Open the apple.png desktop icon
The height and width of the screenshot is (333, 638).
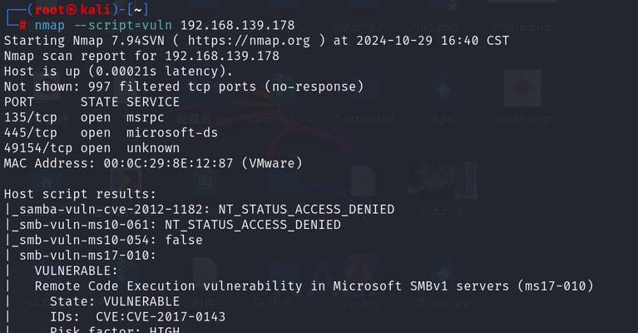tap(522, 97)
